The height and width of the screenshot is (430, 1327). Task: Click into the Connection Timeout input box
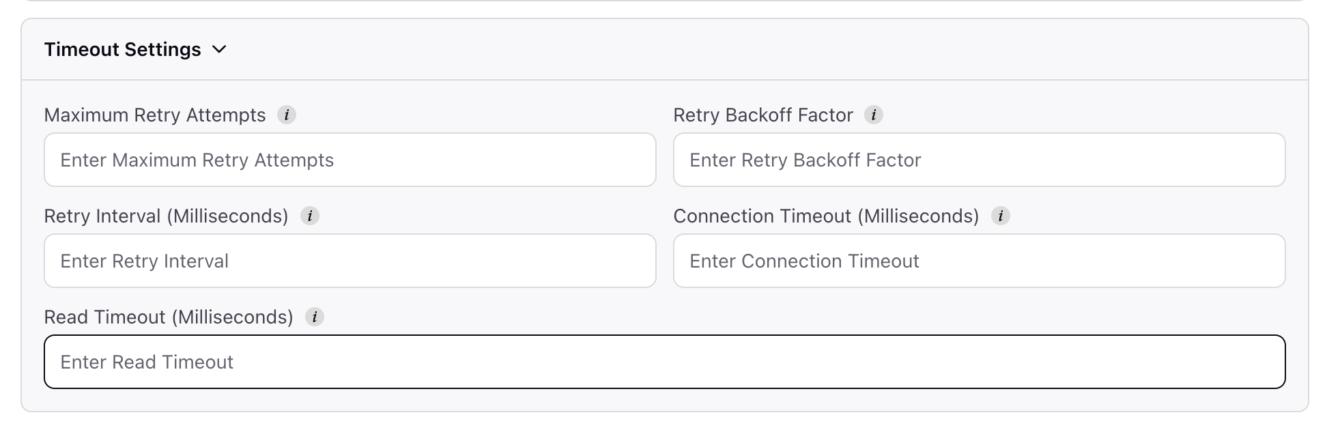(980, 261)
